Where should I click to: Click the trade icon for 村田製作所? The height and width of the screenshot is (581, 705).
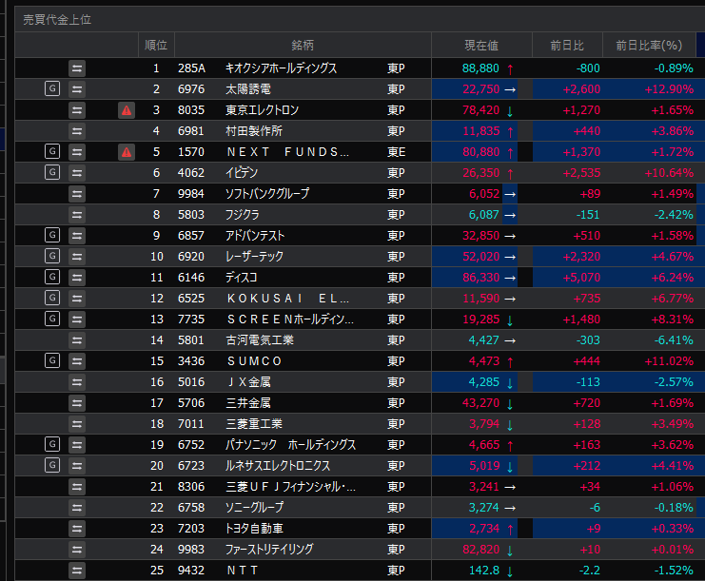[77, 131]
